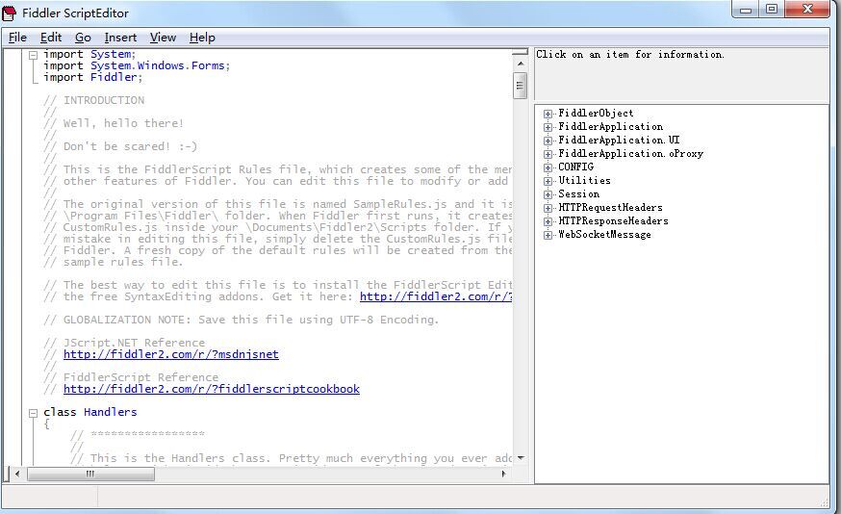Expand the Utilities tree node
This screenshot has width=841, height=514.
[x=548, y=181]
